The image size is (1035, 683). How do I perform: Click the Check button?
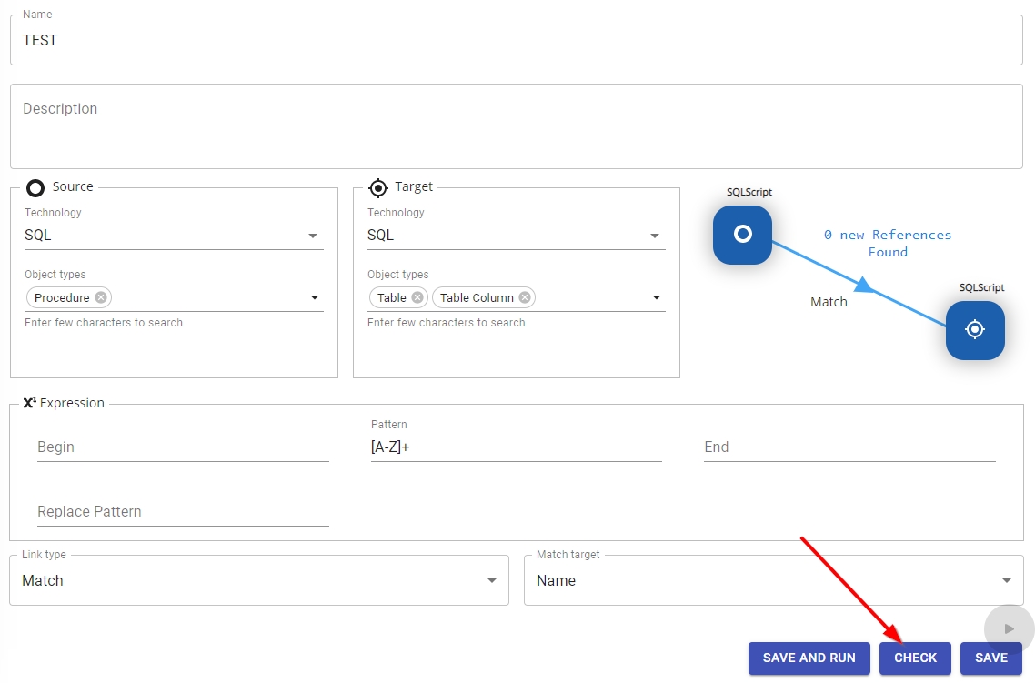point(915,658)
